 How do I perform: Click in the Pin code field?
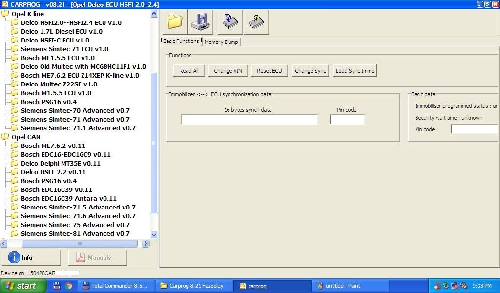[x=347, y=120]
